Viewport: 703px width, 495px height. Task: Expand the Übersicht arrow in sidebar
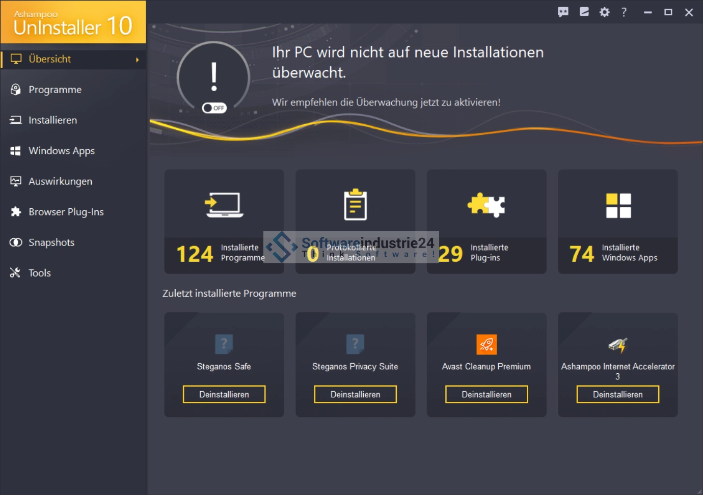coord(137,60)
